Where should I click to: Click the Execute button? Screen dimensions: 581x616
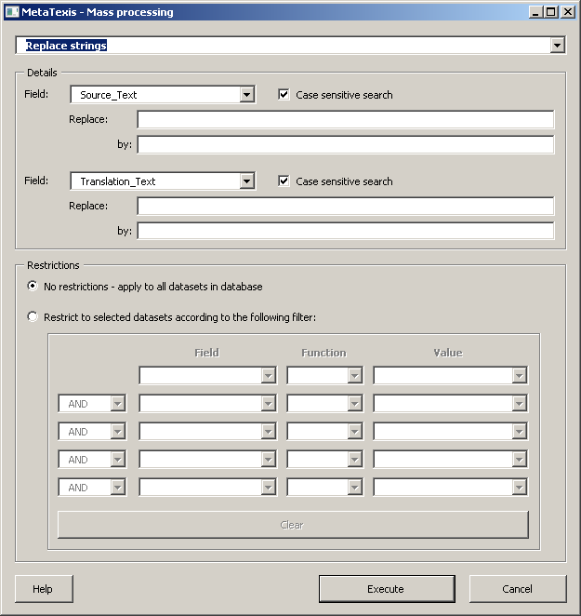pos(387,589)
